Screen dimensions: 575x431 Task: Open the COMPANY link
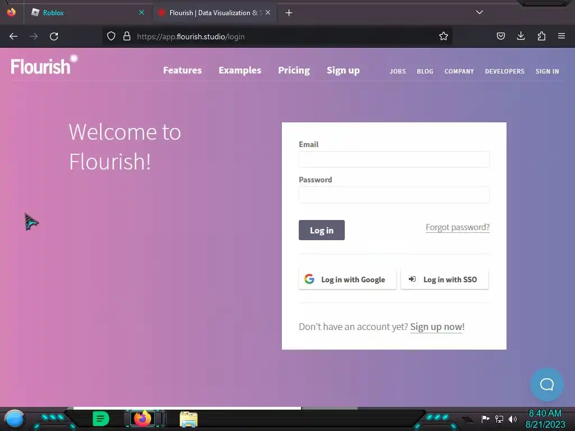[x=459, y=71]
